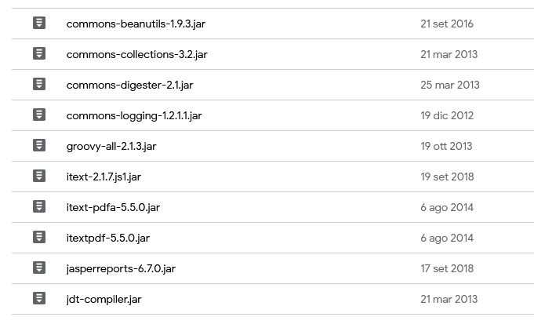Click the 19 dic 2012 modified date
Image resolution: width=534 pixels, height=335 pixels.
click(x=447, y=115)
